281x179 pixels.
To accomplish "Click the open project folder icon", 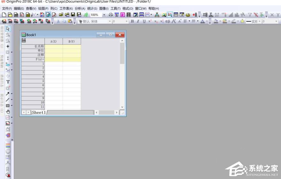I will pos(61,15).
